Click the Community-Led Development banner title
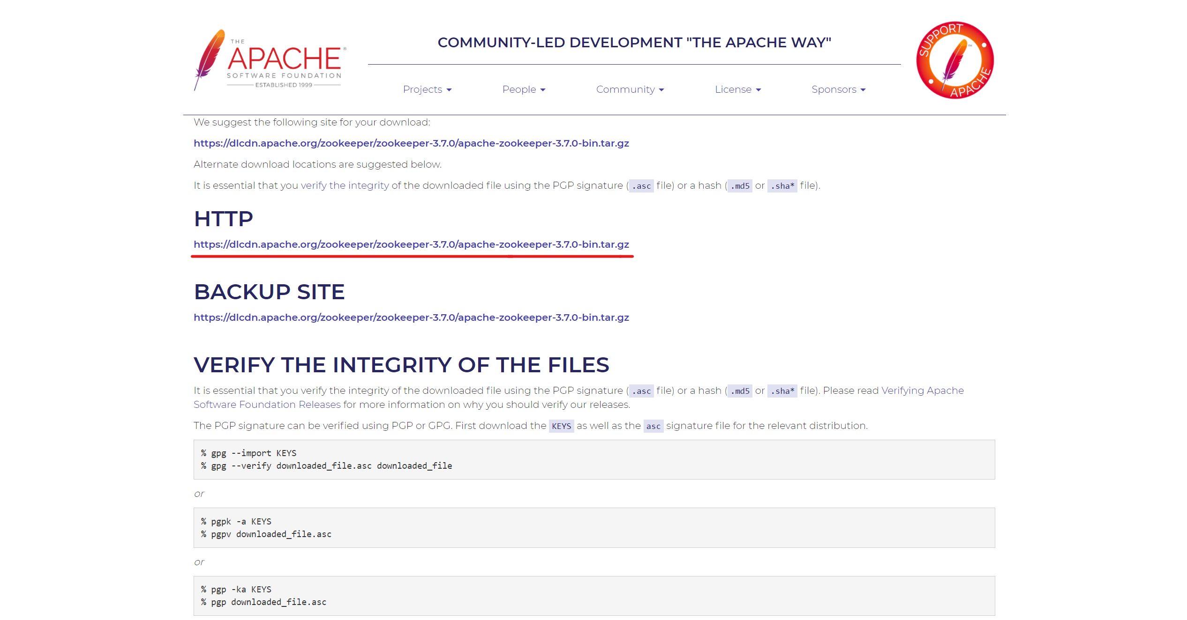The width and height of the screenshot is (1187, 620). pos(634,43)
